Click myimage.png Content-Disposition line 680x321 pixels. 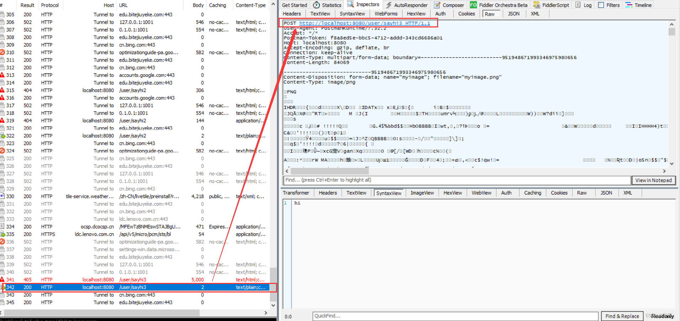[393, 77]
